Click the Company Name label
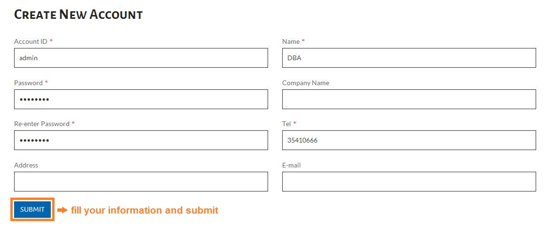 pyautogui.click(x=306, y=83)
